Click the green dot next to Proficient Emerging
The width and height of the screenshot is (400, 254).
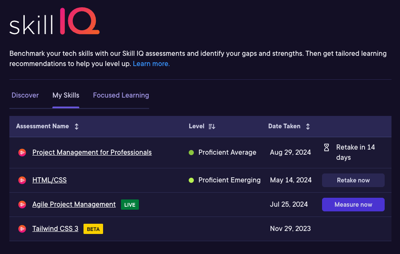(191, 180)
